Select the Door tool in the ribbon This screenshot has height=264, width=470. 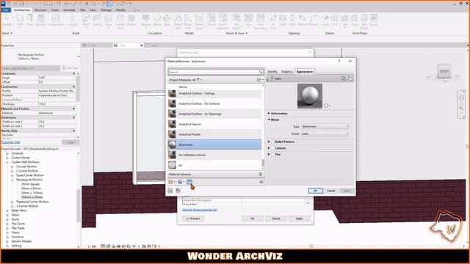point(30,21)
